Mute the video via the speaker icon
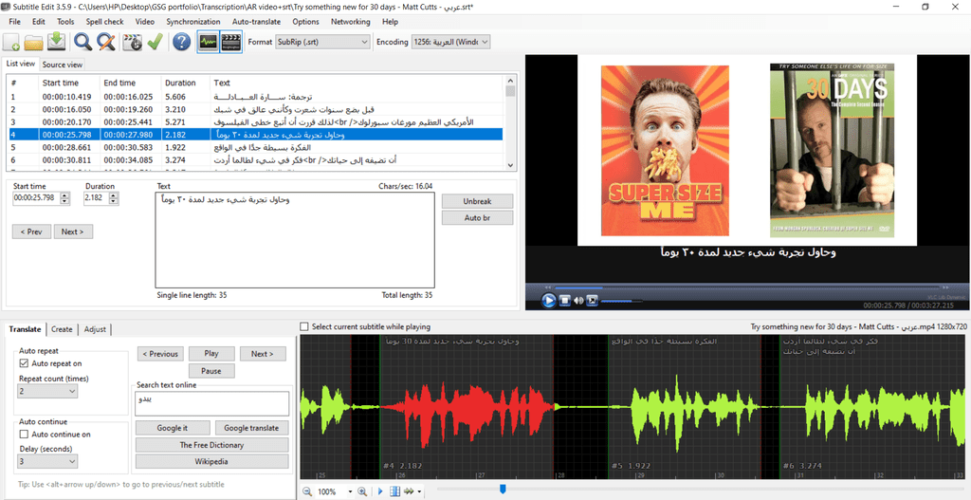 (579, 301)
